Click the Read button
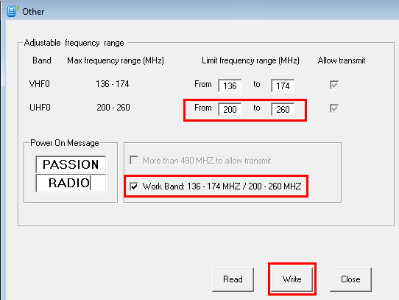Image resolution: width=399 pixels, height=300 pixels. point(233,279)
